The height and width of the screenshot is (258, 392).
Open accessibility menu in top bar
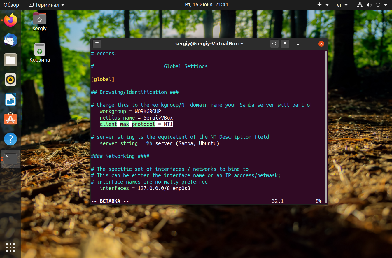click(x=323, y=5)
